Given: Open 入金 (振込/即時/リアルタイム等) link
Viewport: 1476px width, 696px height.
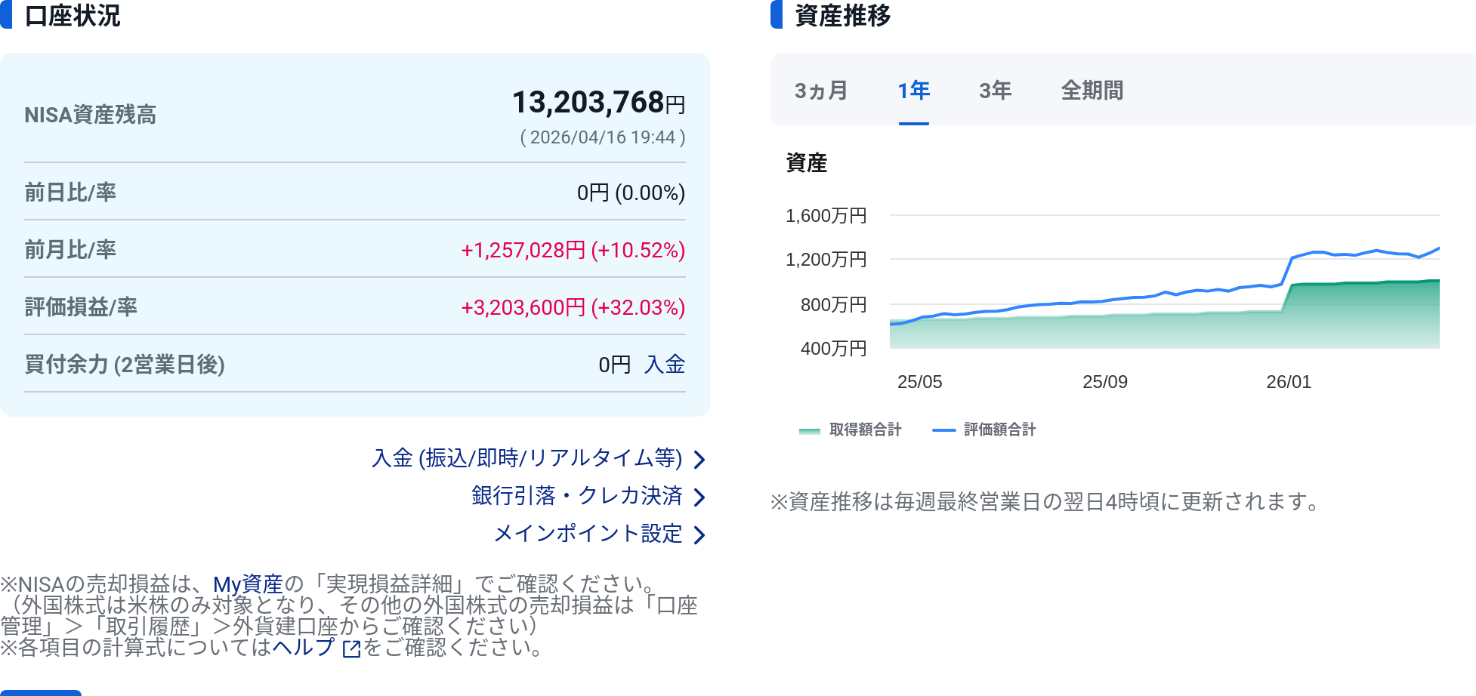Looking at the screenshot, I should 526,458.
